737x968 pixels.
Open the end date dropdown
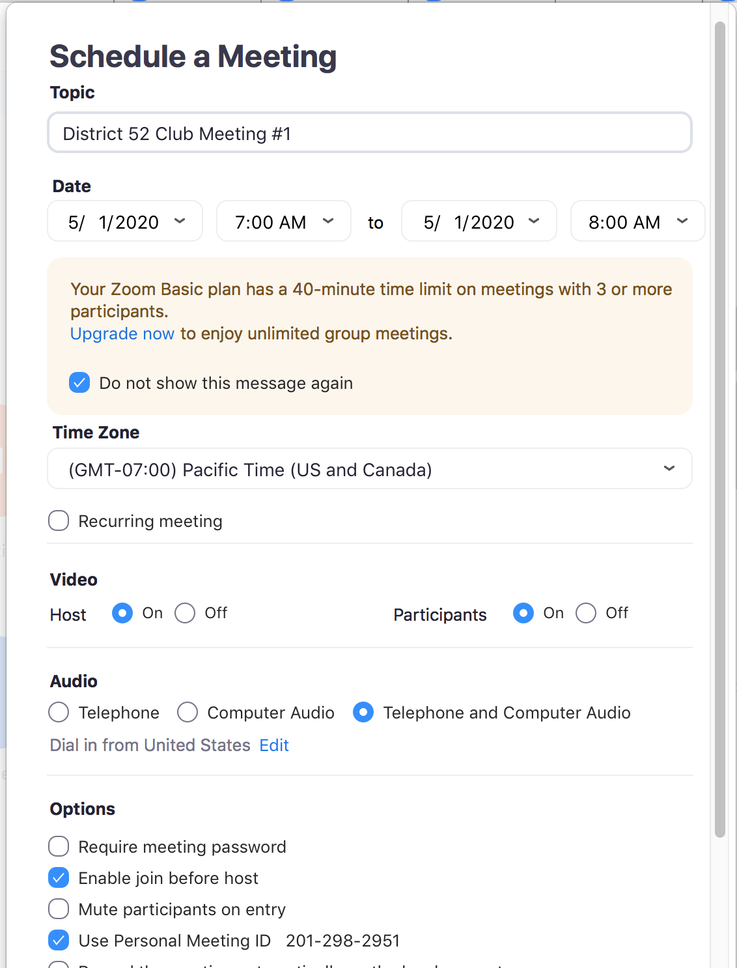click(x=479, y=222)
